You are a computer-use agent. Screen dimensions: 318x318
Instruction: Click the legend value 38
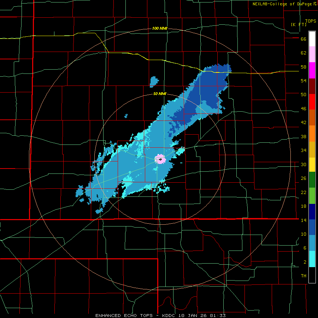(x=304, y=136)
